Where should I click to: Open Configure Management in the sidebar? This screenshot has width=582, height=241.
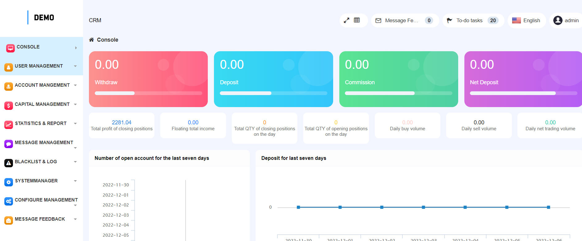tap(46, 200)
